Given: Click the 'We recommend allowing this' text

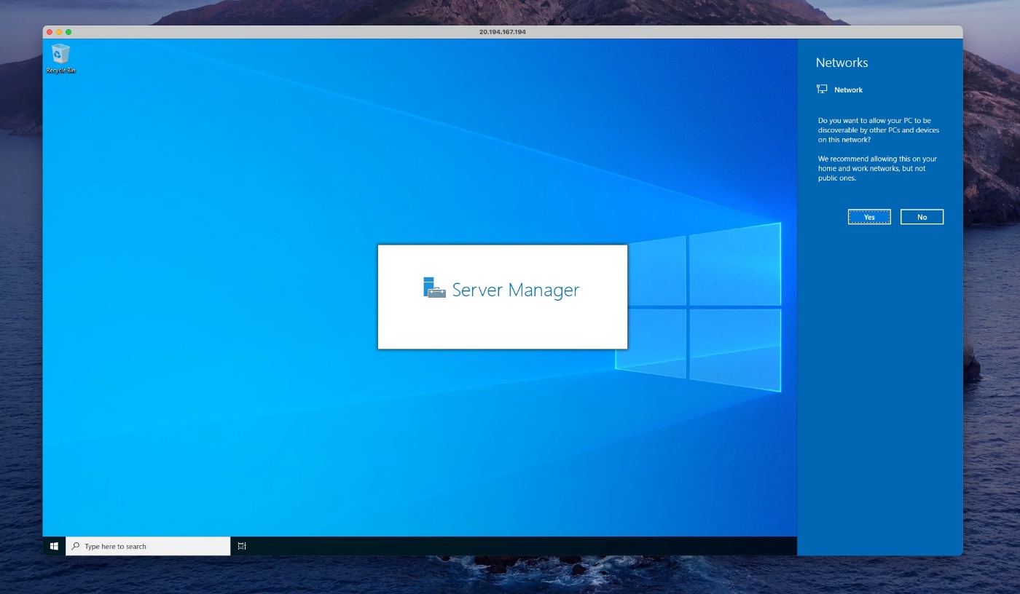Looking at the screenshot, I should (x=877, y=168).
